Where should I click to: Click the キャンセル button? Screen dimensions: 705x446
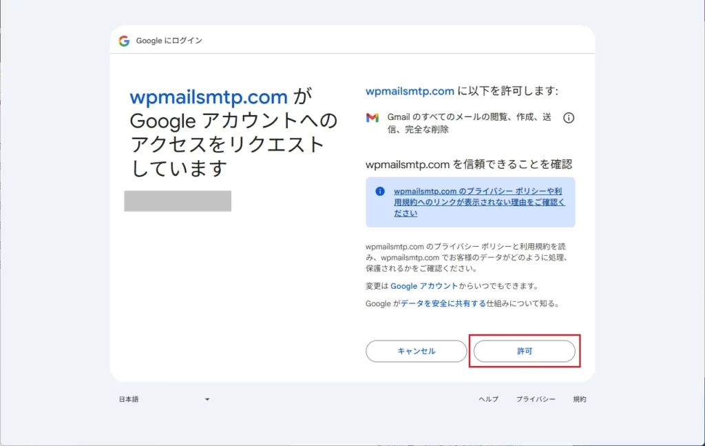coord(417,351)
